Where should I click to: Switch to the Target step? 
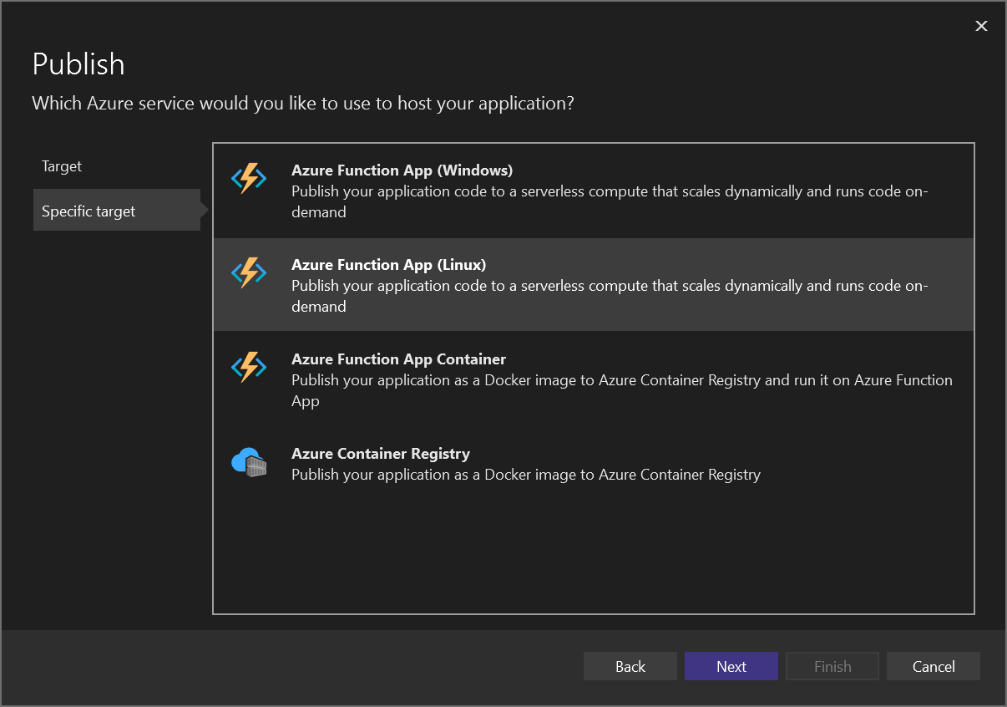pyautogui.click(x=61, y=165)
